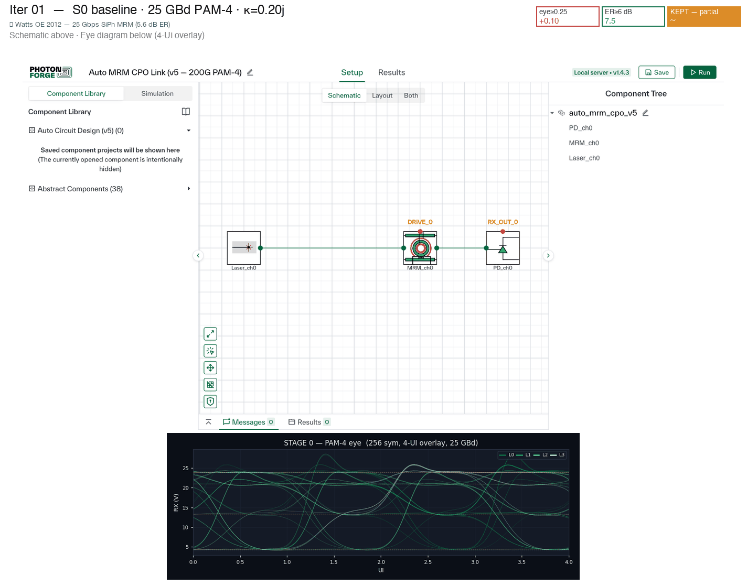The height and width of the screenshot is (586, 747).
Task: Click the eye≥0.25 metric box
Action: pos(568,16)
